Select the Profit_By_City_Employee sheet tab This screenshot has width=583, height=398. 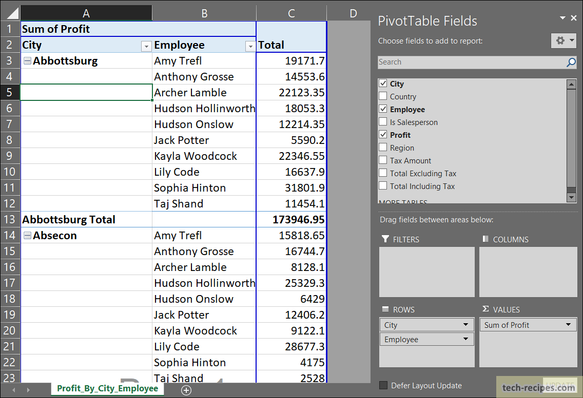pyautogui.click(x=107, y=389)
